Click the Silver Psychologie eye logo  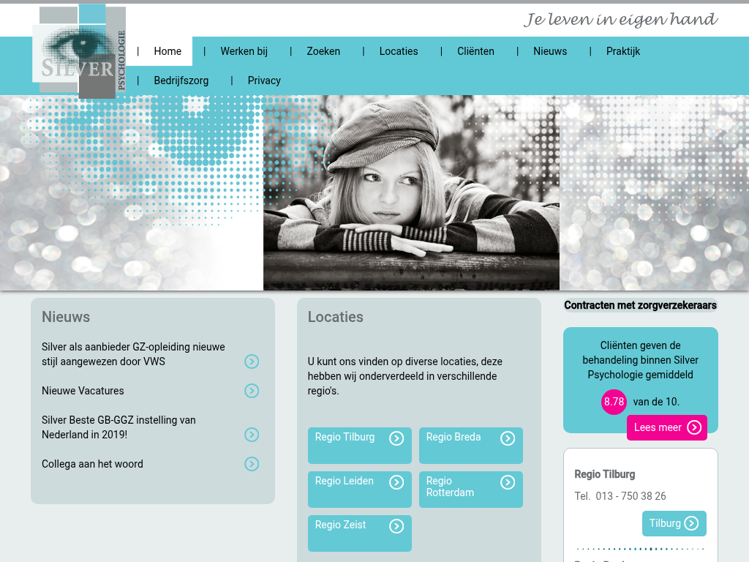tap(78, 51)
